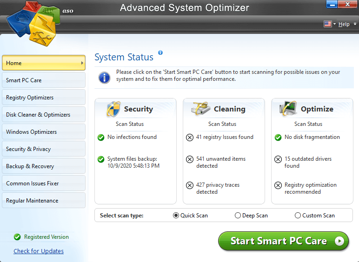Open Regular Maintenance section
This screenshot has width=359, height=262.
44,200
